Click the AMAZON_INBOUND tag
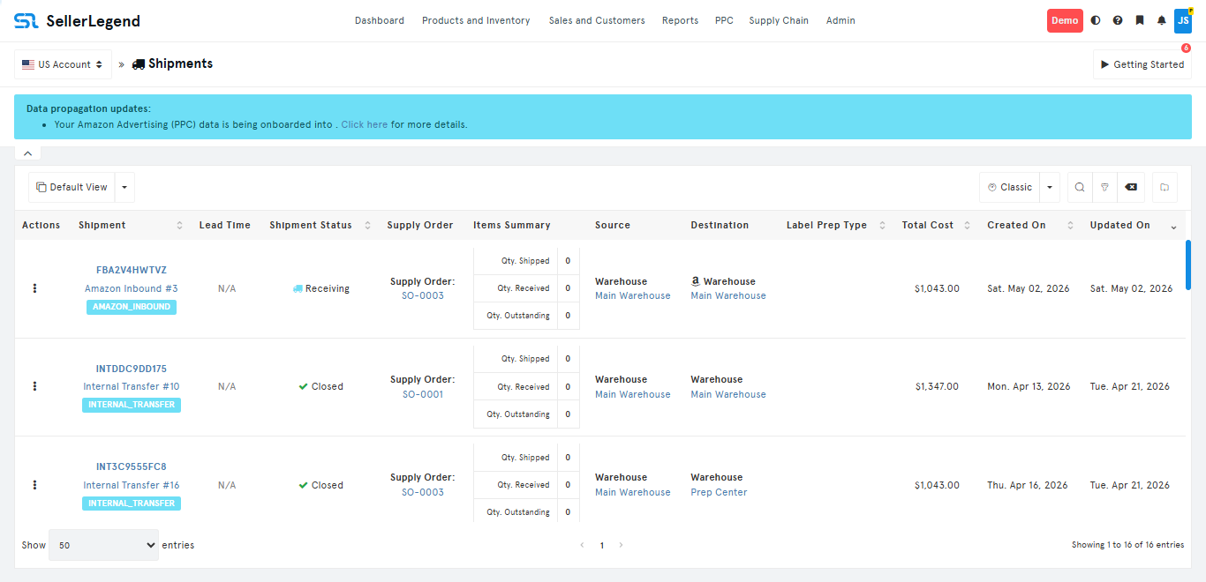 pyautogui.click(x=132, y=307)
